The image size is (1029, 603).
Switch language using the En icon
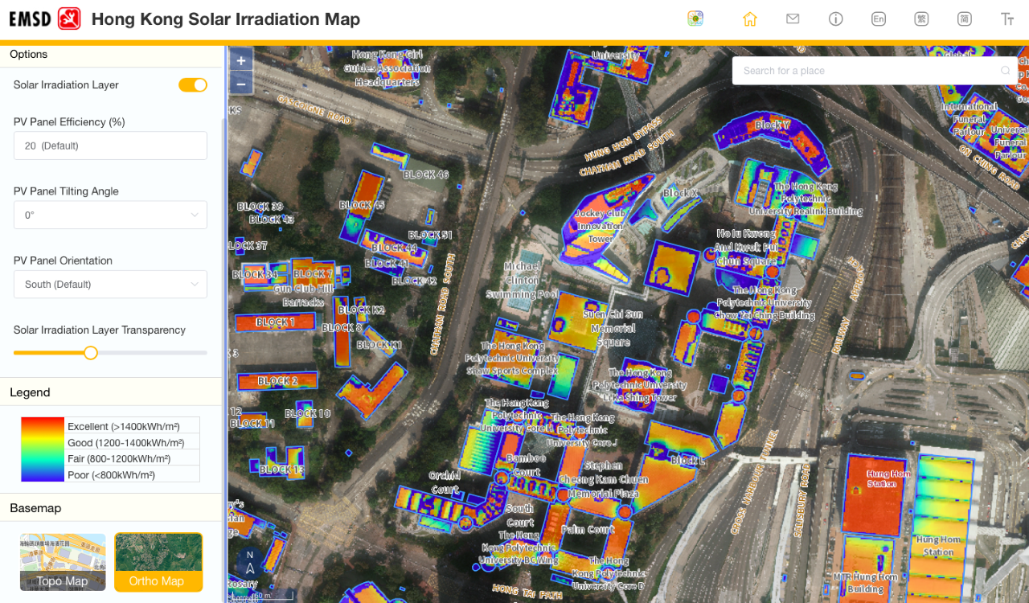[x=879, y=18]
